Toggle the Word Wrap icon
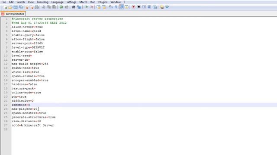This screenshot has height=155, width=277. (111, 7)
